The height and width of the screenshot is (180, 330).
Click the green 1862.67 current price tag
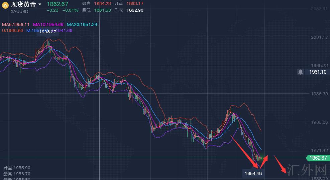click(317, 158)
